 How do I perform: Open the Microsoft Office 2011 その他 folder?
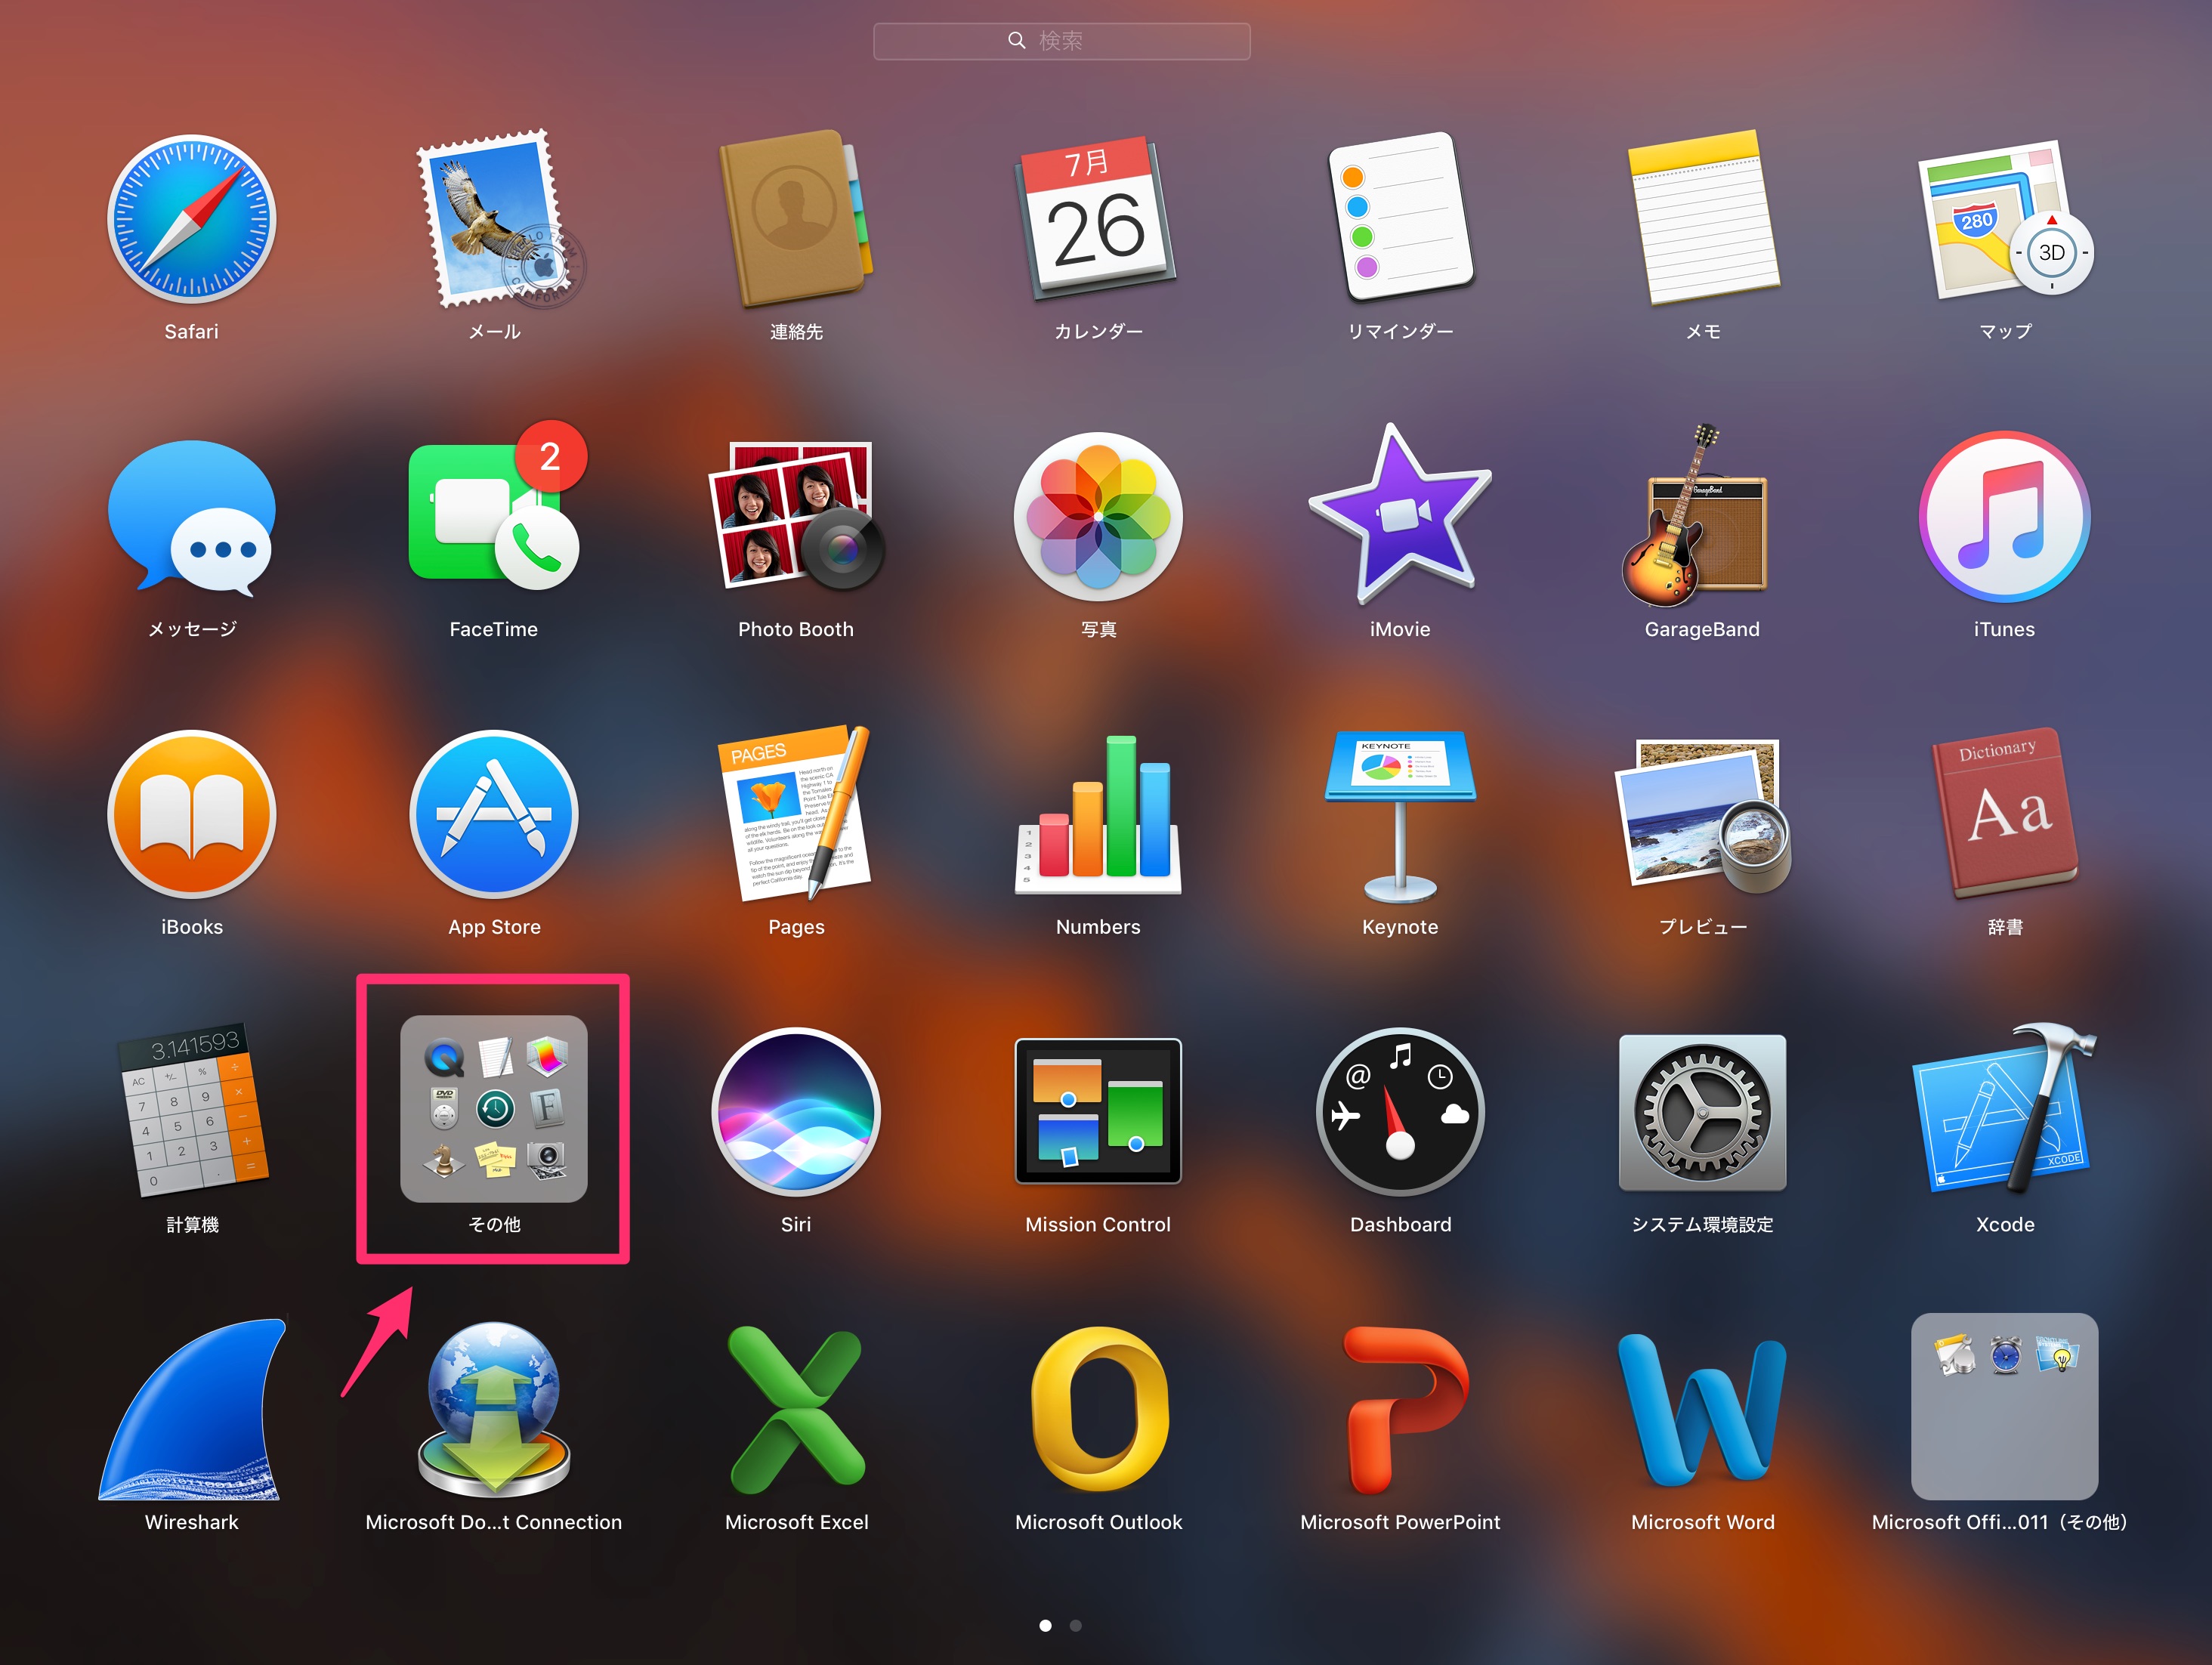pyautogui.click(x=2004, y=1406)
